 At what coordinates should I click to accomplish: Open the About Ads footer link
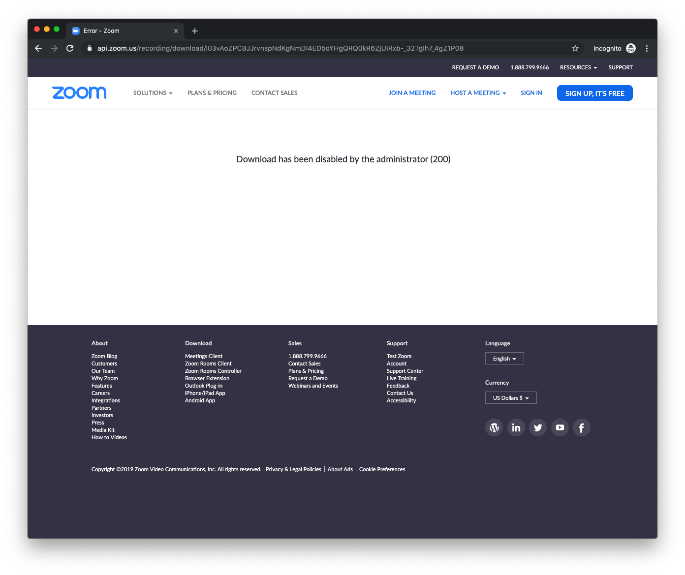coord(340,469)
